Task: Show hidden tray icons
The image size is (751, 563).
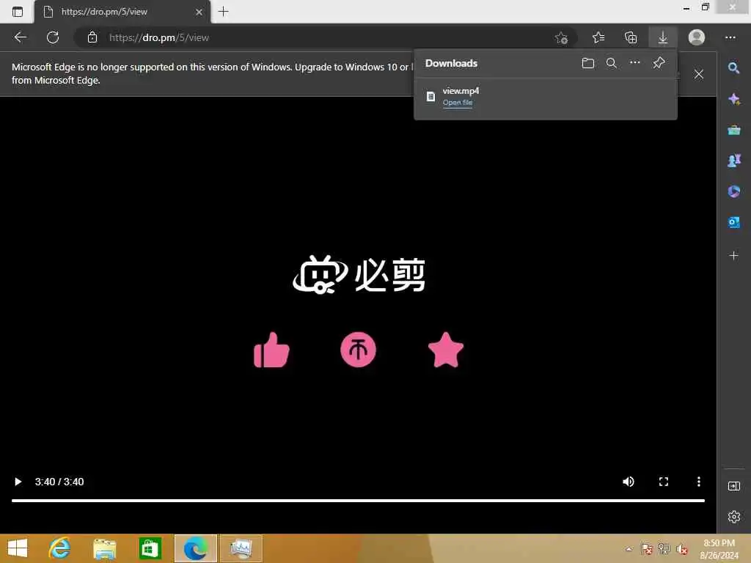Action: [x=629, y=549]
